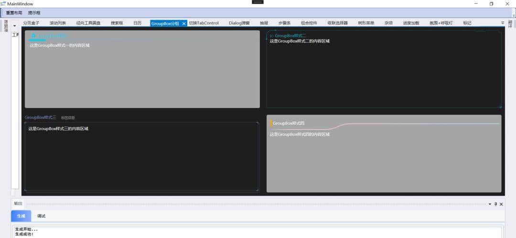Click the 生成开始... output line
The height and width of the screenshot is (238, 516).
(26, 229)
